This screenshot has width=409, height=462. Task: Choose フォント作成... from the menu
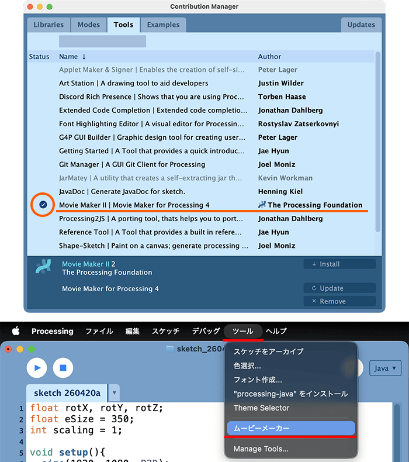[290, 380]
